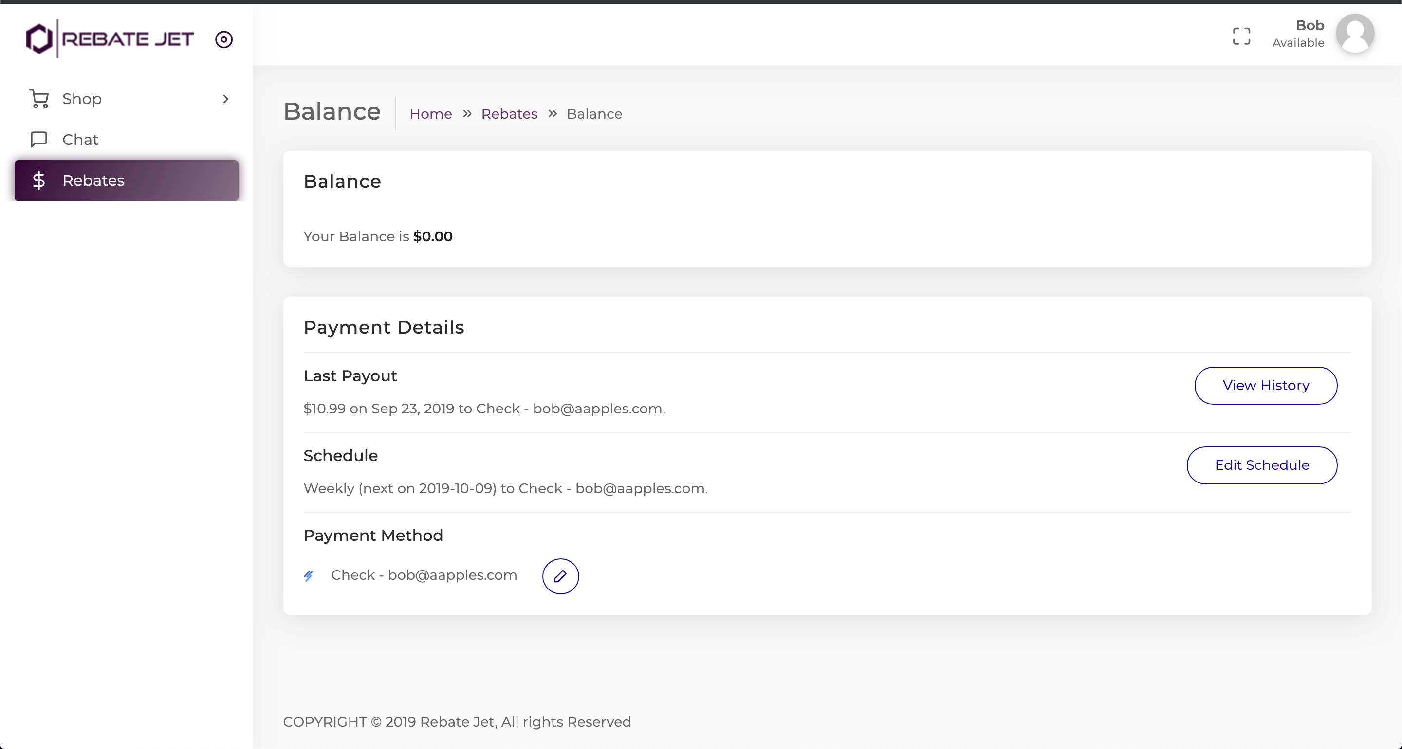This screenshot has height=749, width=1402.
Task: Expand the Shop menu chevron
Action: pyautogui.click(x=225, y=99)
